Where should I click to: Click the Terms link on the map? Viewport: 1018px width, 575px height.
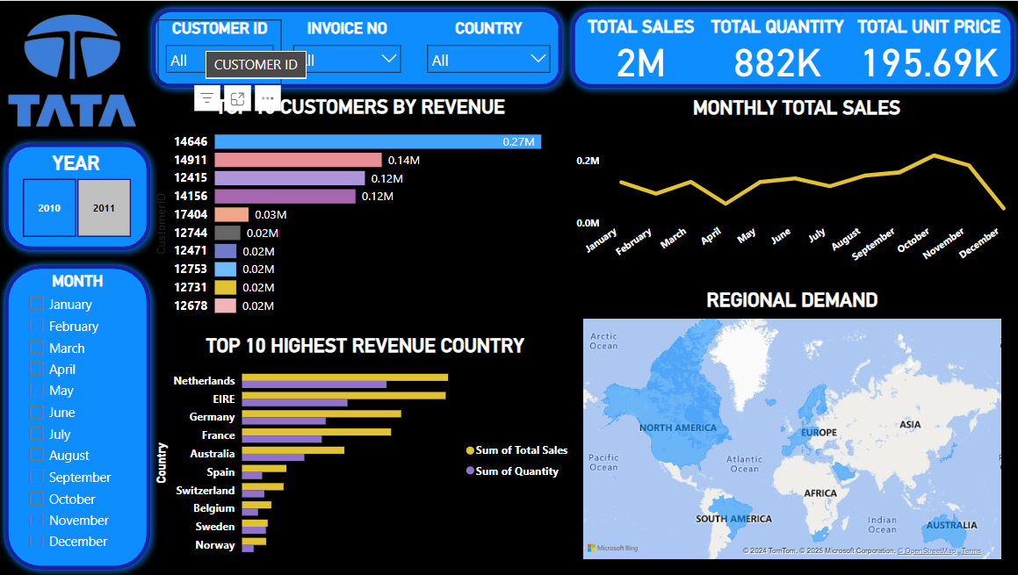click(971, 550)
